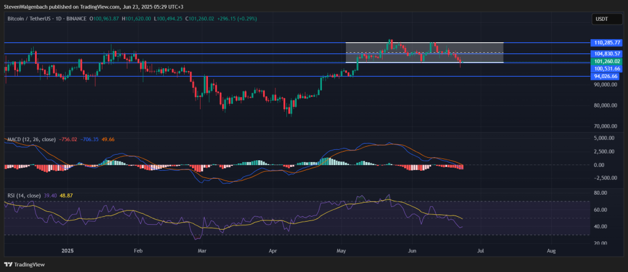This screenshot has height=272, width=628.
Task: Click the Bitcoin / TetherUS symbol title
Action: coord(29,19)
